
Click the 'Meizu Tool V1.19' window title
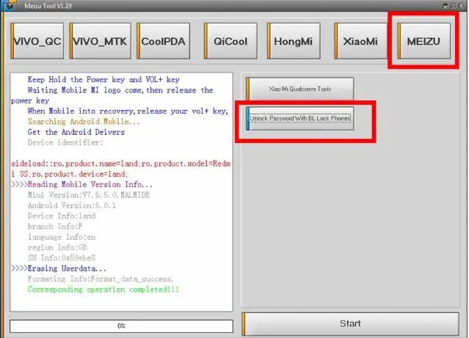pos(48,6)
